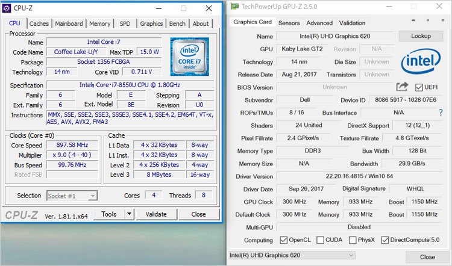452x266 pixels.
Task: Click the Bus Interface question mark
Action: point(441,113)
